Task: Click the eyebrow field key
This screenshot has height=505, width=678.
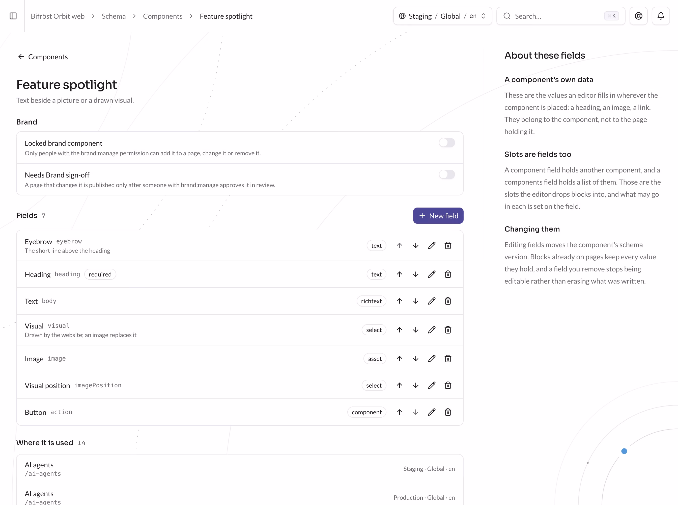Action: click(69, 241)
